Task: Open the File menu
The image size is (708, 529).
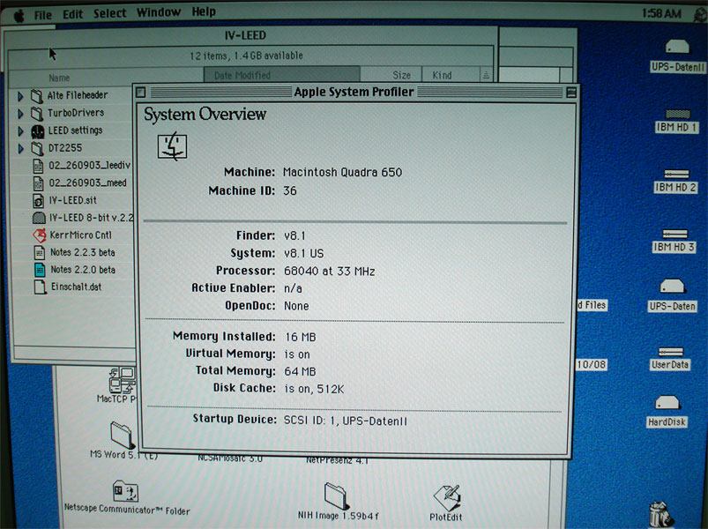Action: (43, 15)
